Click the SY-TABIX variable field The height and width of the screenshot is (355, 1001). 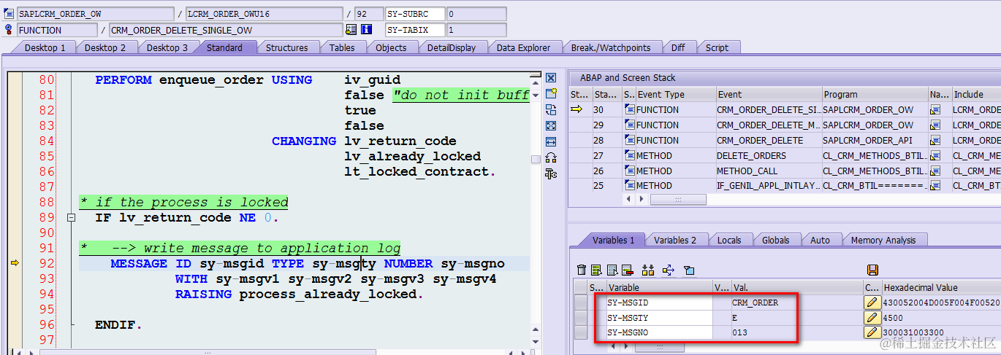point(415,30)
